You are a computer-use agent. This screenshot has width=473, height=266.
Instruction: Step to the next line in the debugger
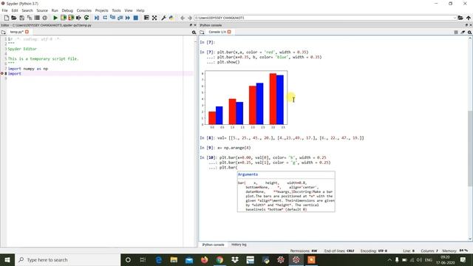point(105,18)
